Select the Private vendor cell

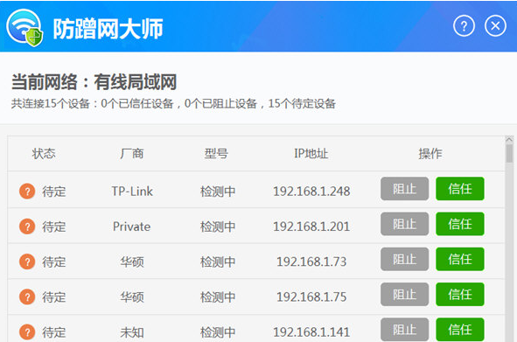(x=131, y=227)
